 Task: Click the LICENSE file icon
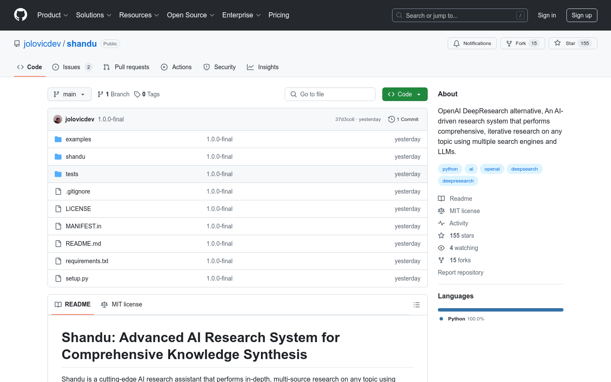[58, 209]
